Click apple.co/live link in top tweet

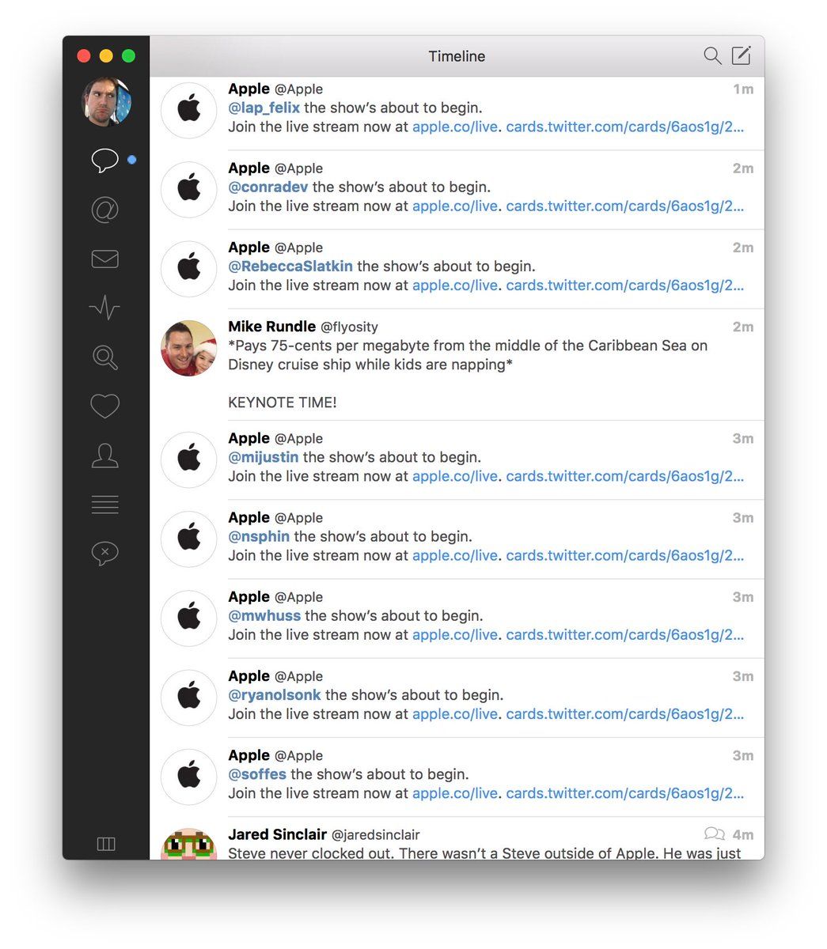455,127
